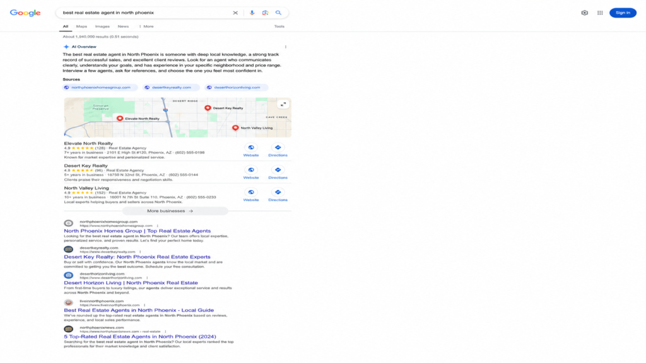Visit Elevate North Realty Website icon
The height and width of the screenshot is (363, 646).
(x=251, y=147)
